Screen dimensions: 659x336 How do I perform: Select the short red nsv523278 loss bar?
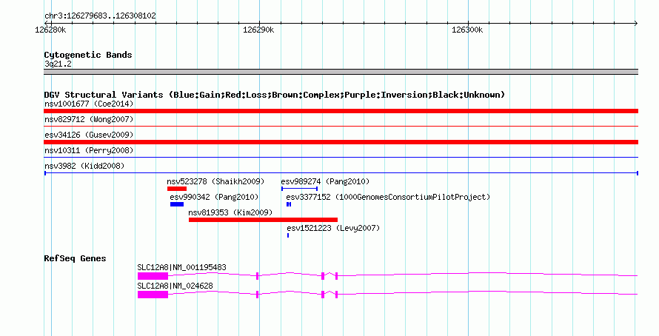pyautogui.click(x=176, y=189)
